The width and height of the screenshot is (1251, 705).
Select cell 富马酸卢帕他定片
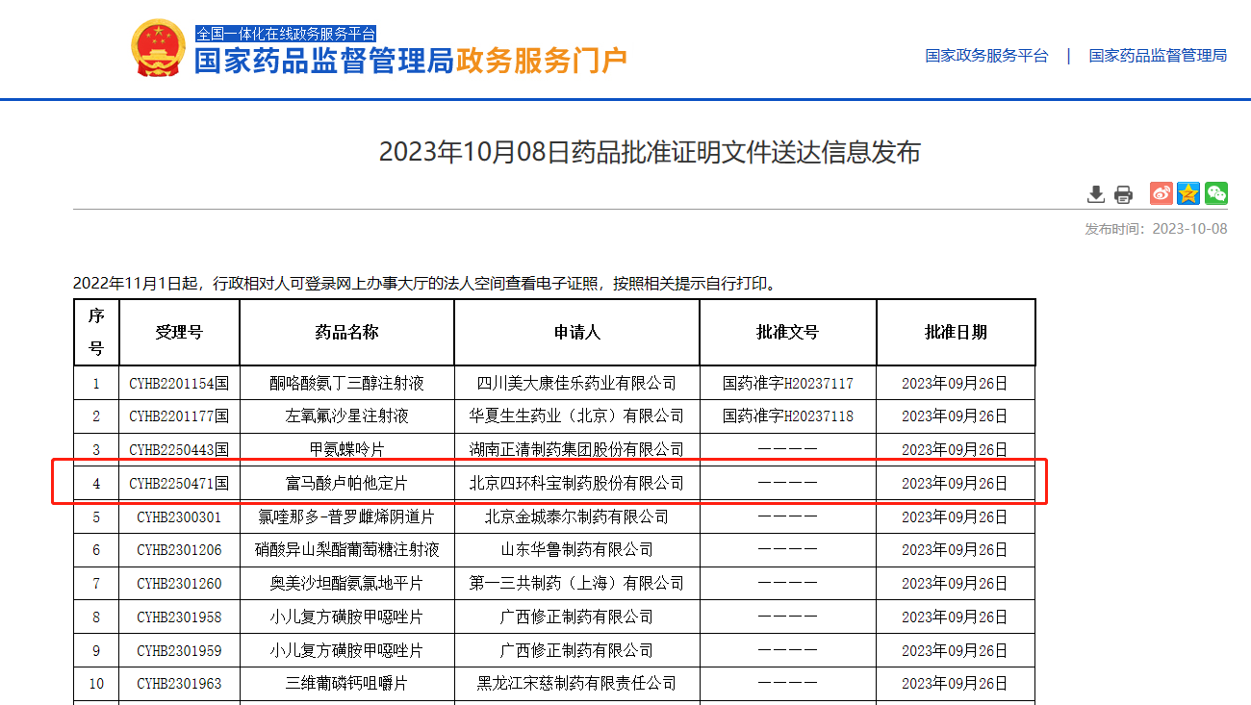click(346, 483)
